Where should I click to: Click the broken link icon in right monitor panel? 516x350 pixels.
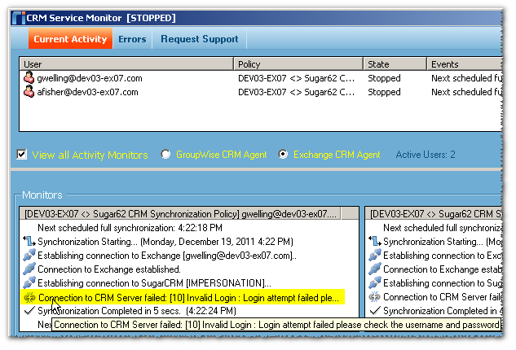click(374, 297)
